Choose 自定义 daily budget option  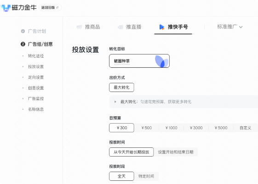(245, 128)
